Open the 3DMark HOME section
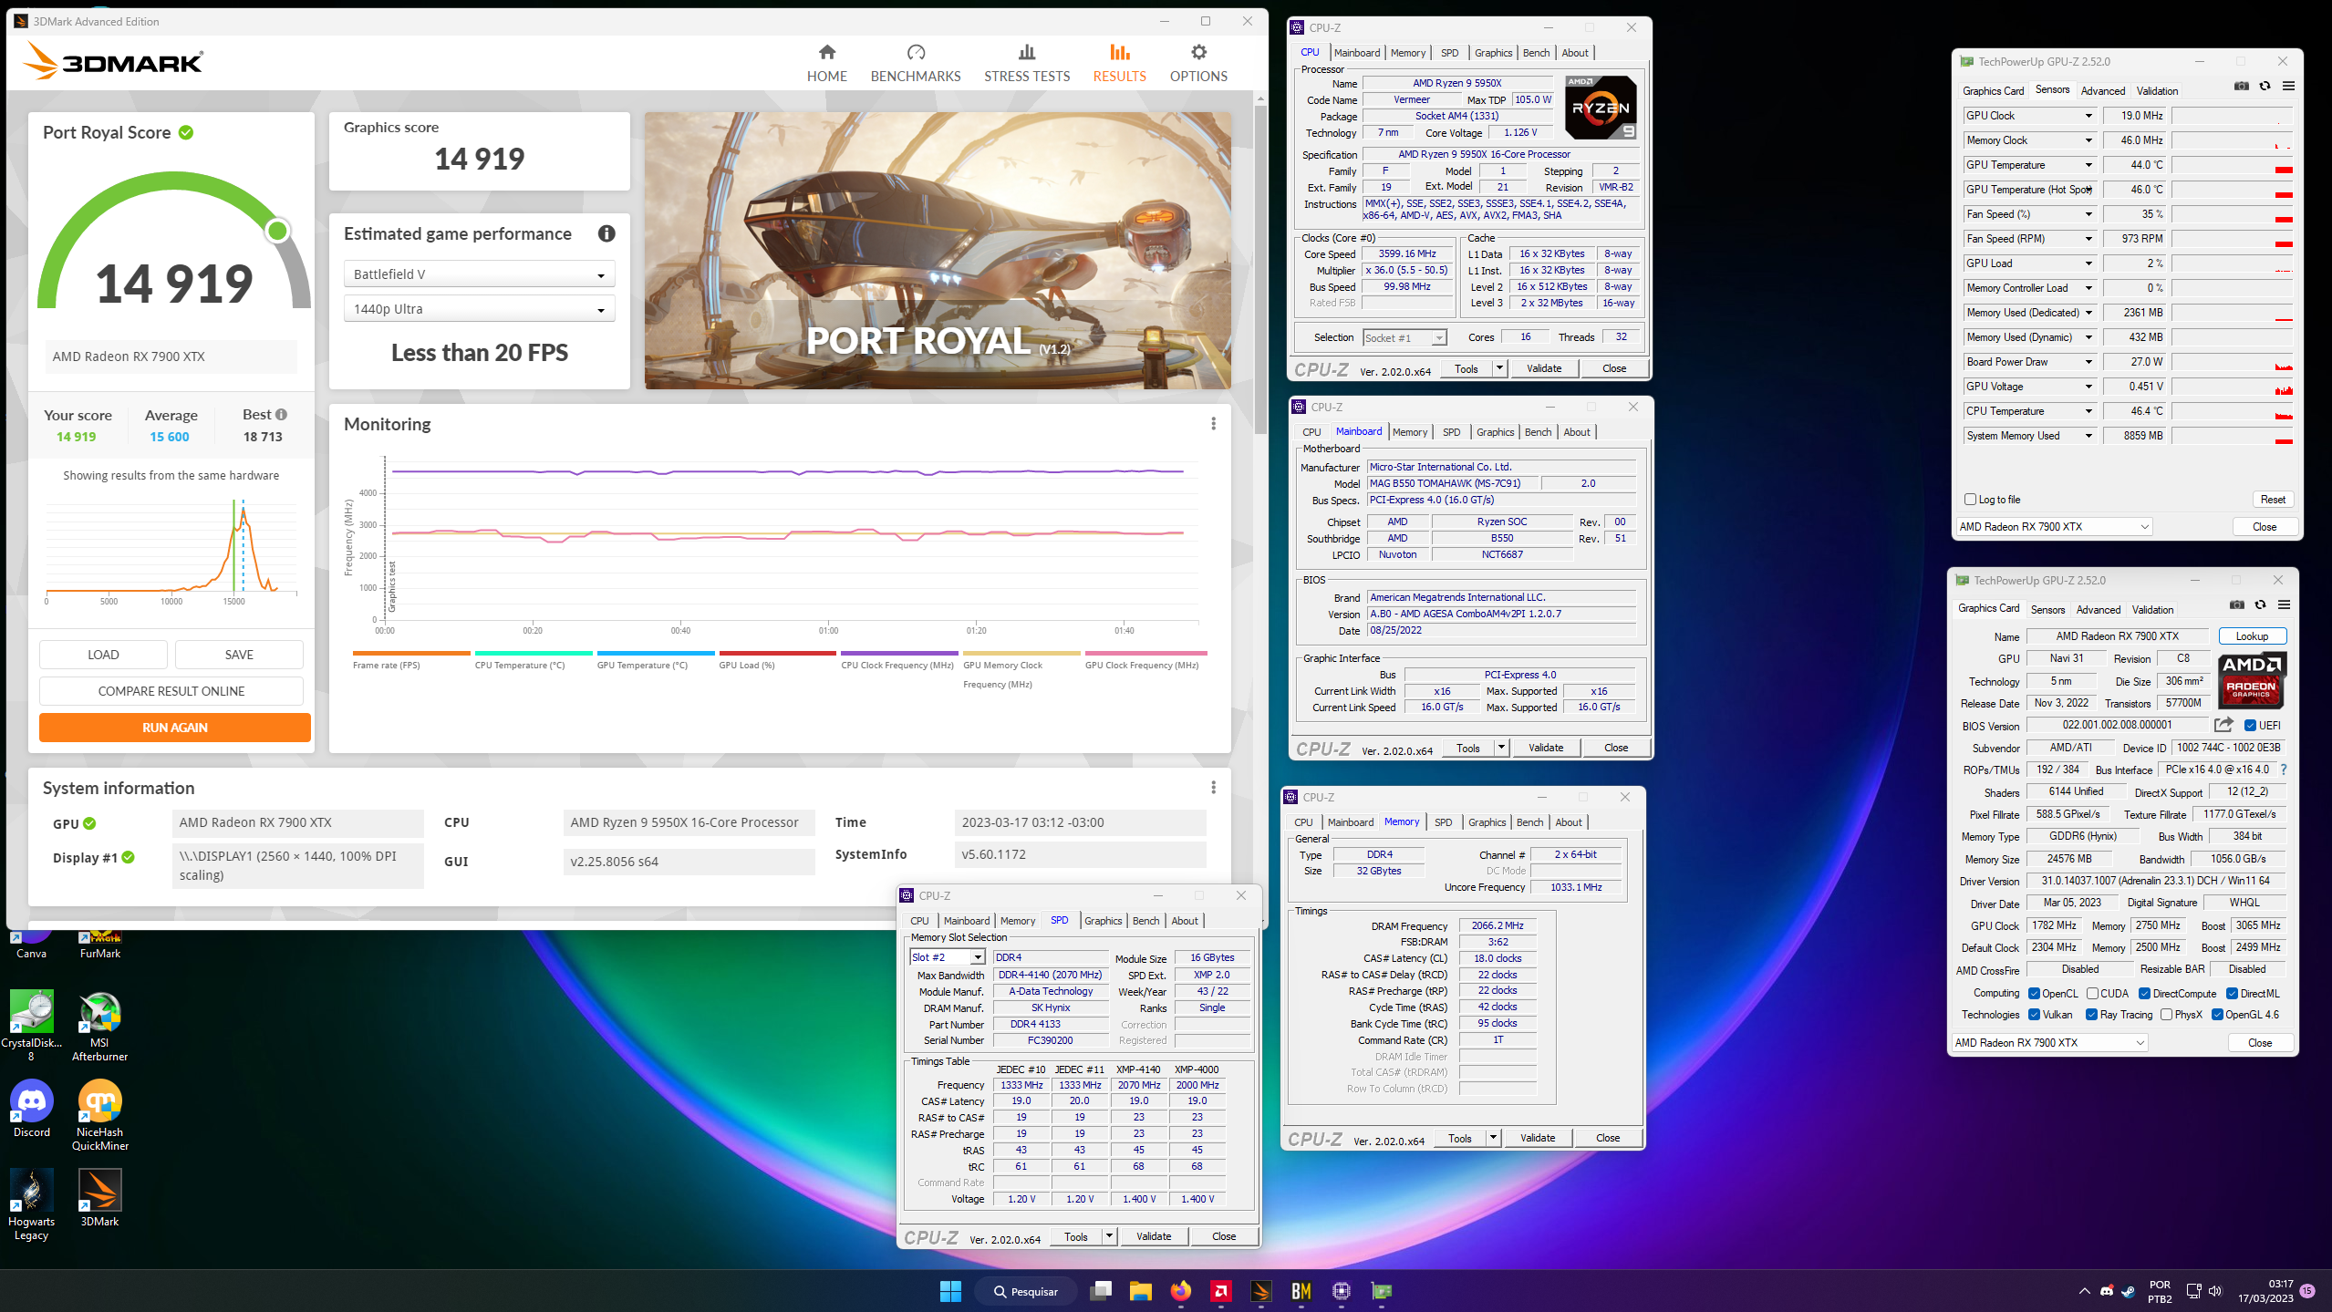This screenshot has width=2332, height=1312. point(826,63)
